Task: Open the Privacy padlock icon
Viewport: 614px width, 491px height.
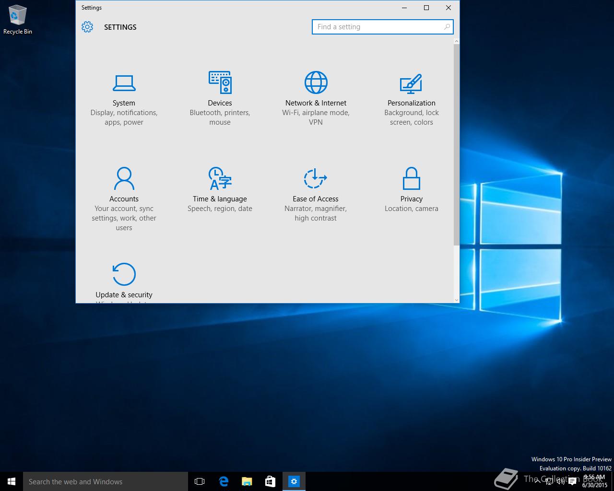Action: pos(411,178)
